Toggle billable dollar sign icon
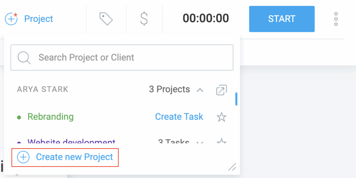Image resolution: width=356 pixels, height=178 pixels. point(144,19)
